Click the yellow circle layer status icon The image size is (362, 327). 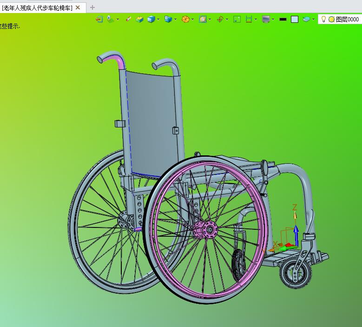(331, 20)
